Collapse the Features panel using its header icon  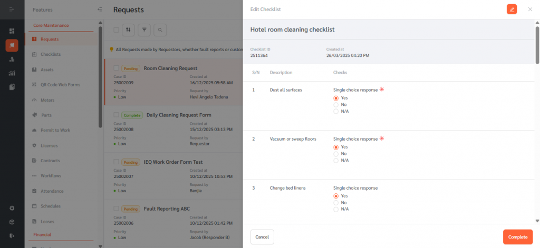(100, 9)
